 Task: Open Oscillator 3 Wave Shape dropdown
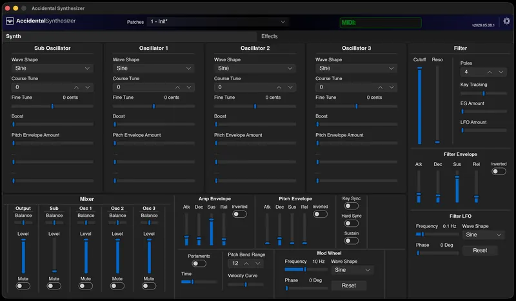(x=357, y=68)
